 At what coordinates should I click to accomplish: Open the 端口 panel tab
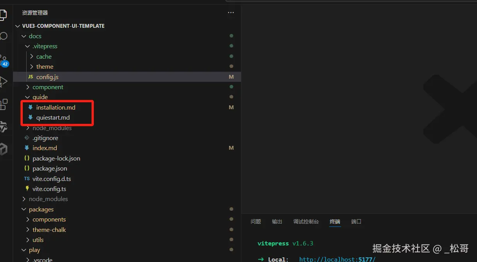pyautogui.click(x=356, y=221)
